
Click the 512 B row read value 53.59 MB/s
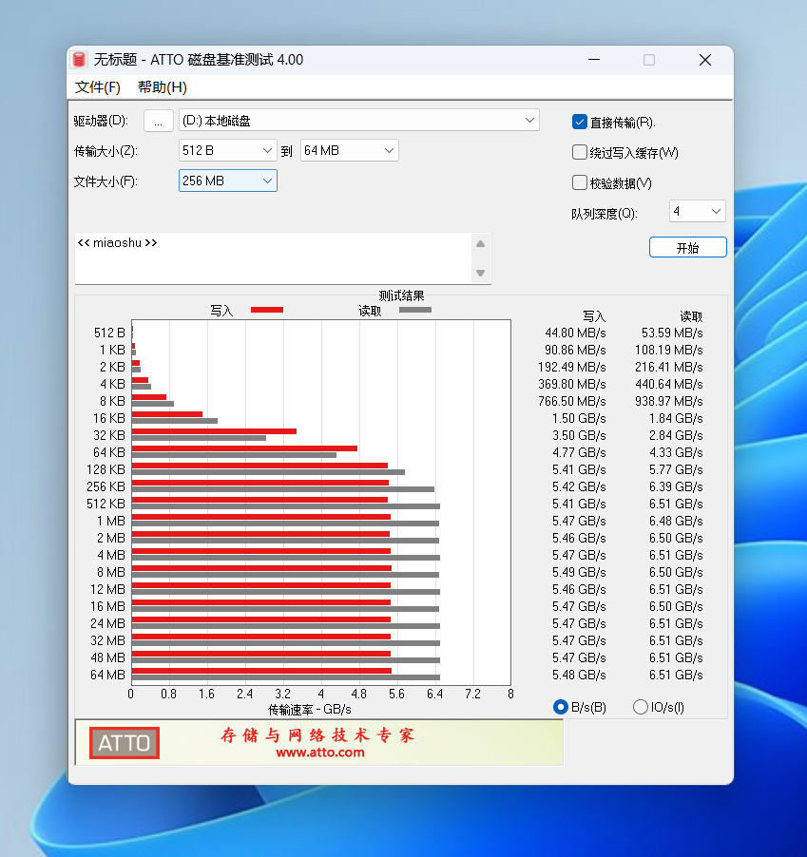point(672,333)
